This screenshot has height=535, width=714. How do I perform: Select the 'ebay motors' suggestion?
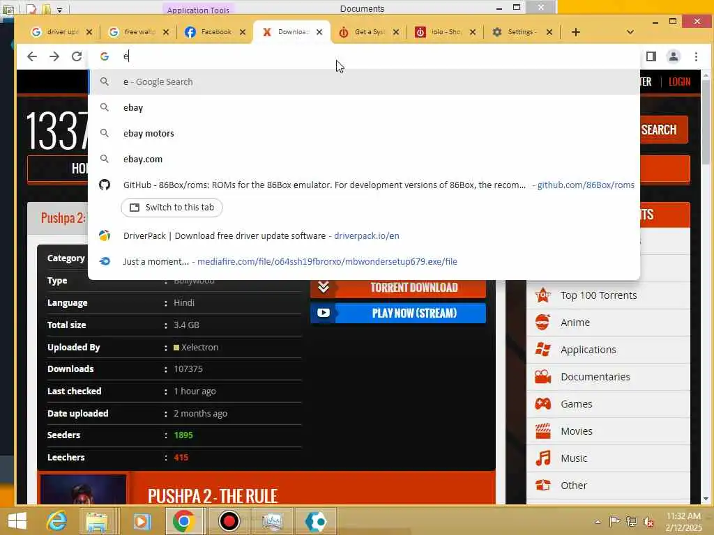pyautogui.click(x=364, y=133)
